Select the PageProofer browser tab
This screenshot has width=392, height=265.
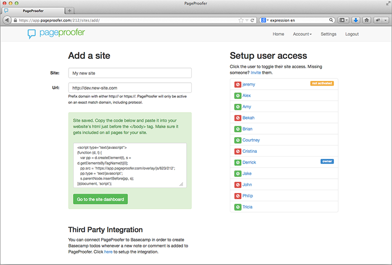(x=33, y=11)
